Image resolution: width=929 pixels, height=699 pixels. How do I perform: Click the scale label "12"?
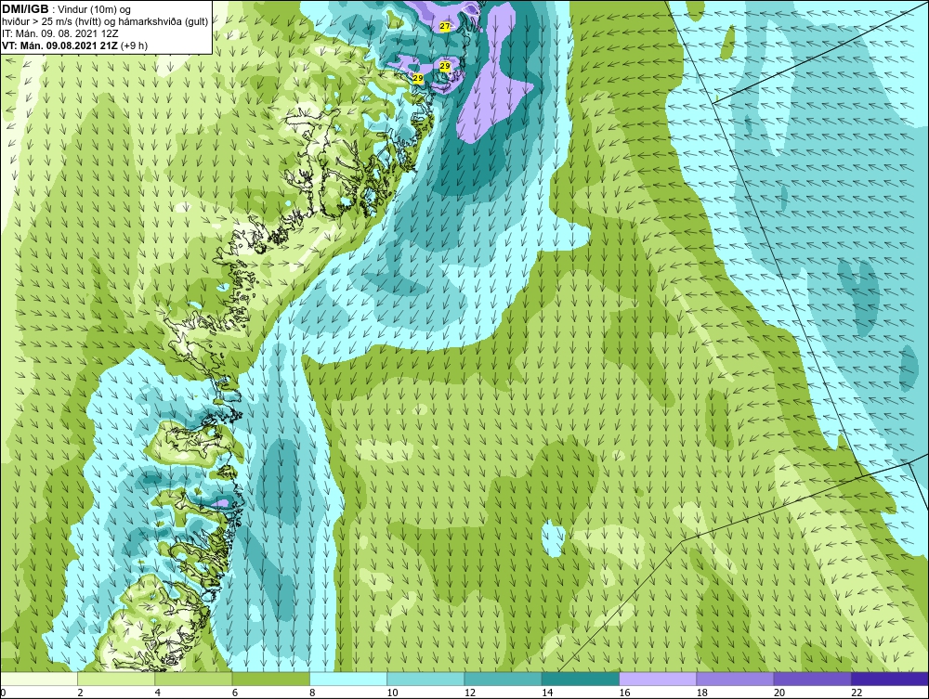click(470, 693)
